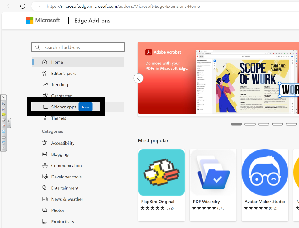Screen dimensions: 299x228
Task: Click the Photos category icon
Action: coord(45,210)
